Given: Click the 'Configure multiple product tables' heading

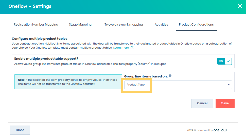Looking at the screenshot, I should click(x=40, y=39).
